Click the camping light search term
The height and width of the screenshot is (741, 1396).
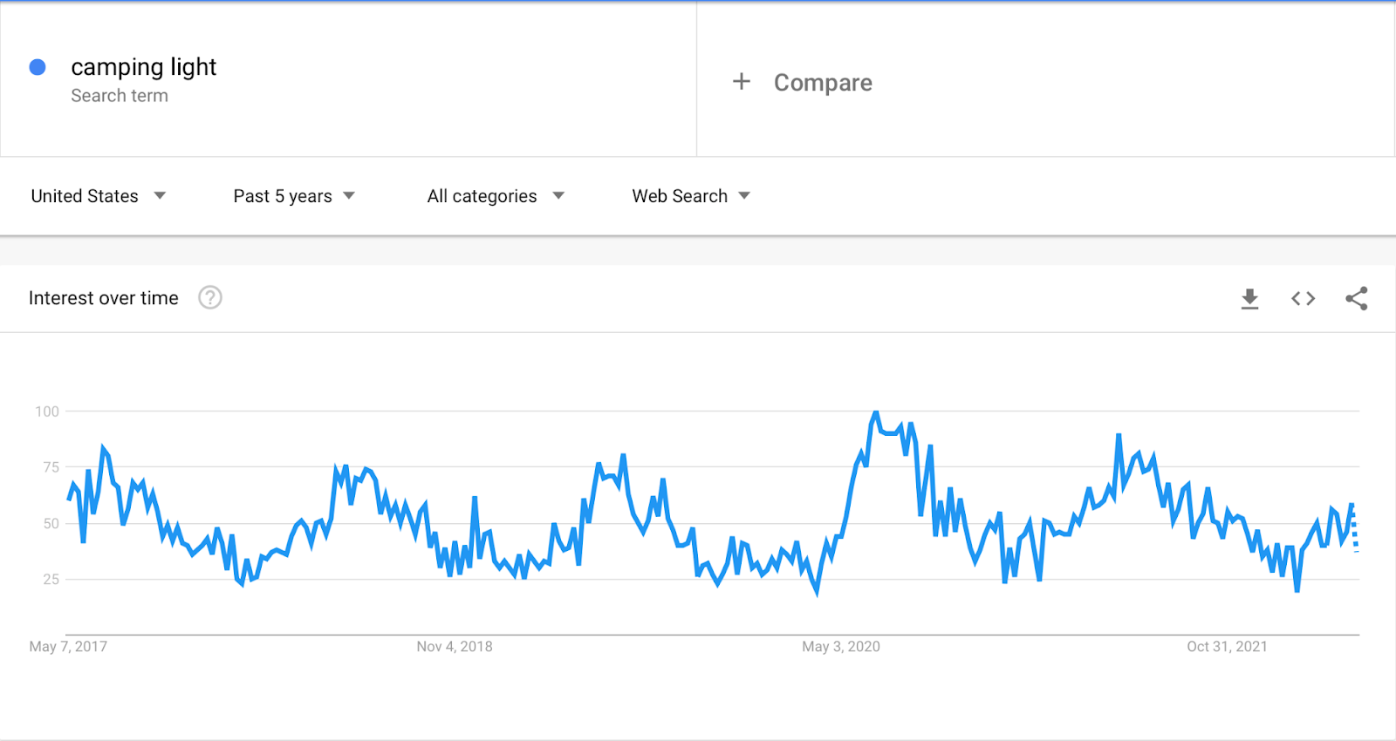pyautogui.click(x=144, y=67)
